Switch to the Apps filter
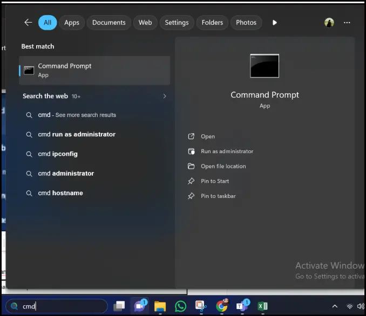Screen dimensions: 366x316 click(72, 23)
